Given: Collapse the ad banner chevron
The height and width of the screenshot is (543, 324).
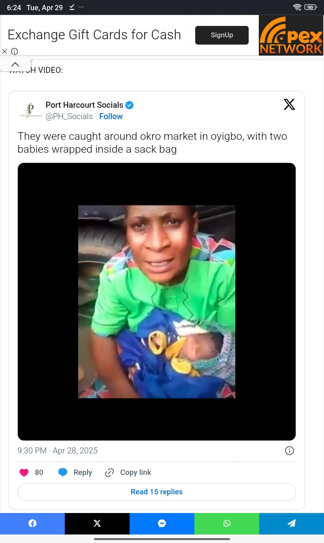Looking at the screenshot, I should click(15, 64).
